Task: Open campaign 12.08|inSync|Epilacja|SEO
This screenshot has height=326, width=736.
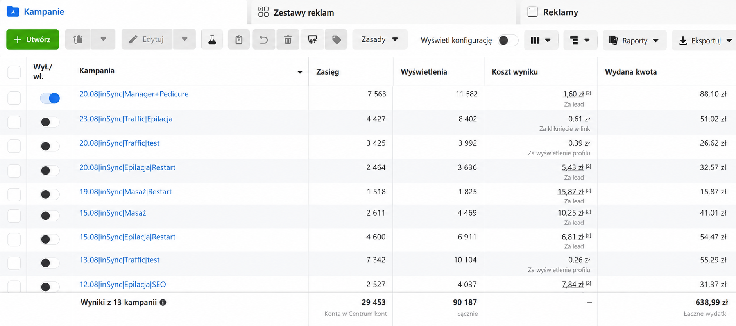Action: click(122, 285)
